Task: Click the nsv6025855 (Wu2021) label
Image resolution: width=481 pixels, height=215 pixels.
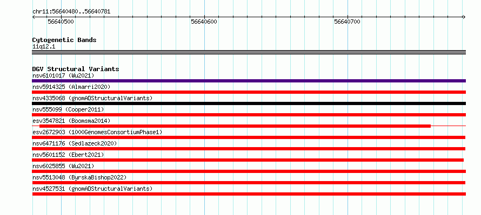Action: coord(63,166)
